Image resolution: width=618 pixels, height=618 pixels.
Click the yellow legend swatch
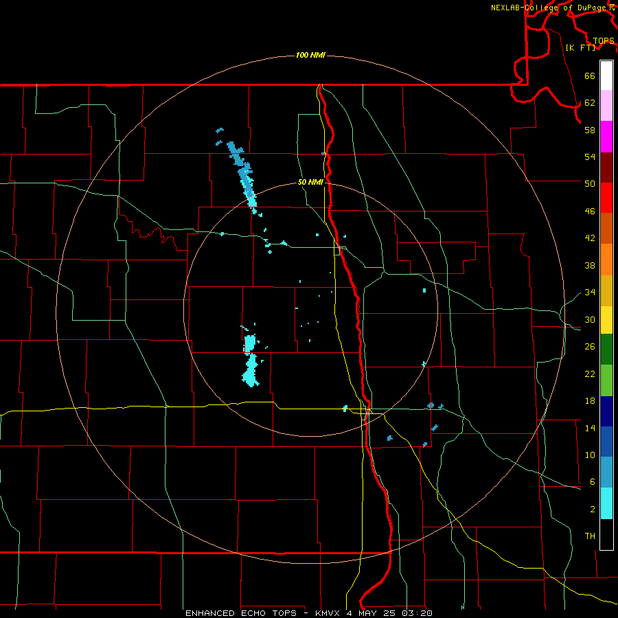point(606,319)
